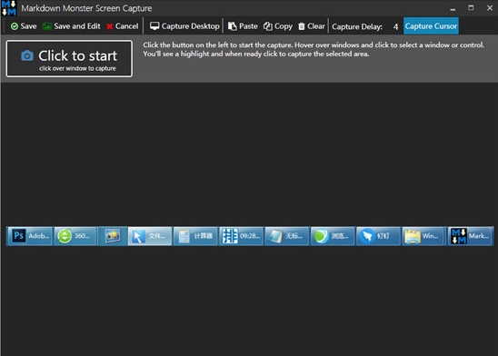Click the Win folder item in captured taskbar
The image size is (498, 356).
coord(423,236)
